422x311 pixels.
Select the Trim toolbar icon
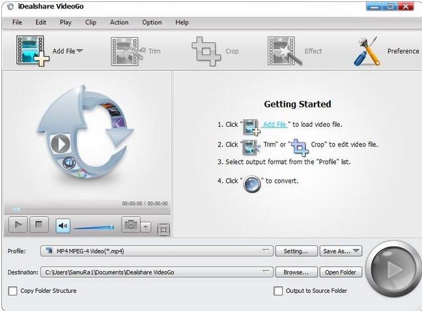(x=128, y=51)
